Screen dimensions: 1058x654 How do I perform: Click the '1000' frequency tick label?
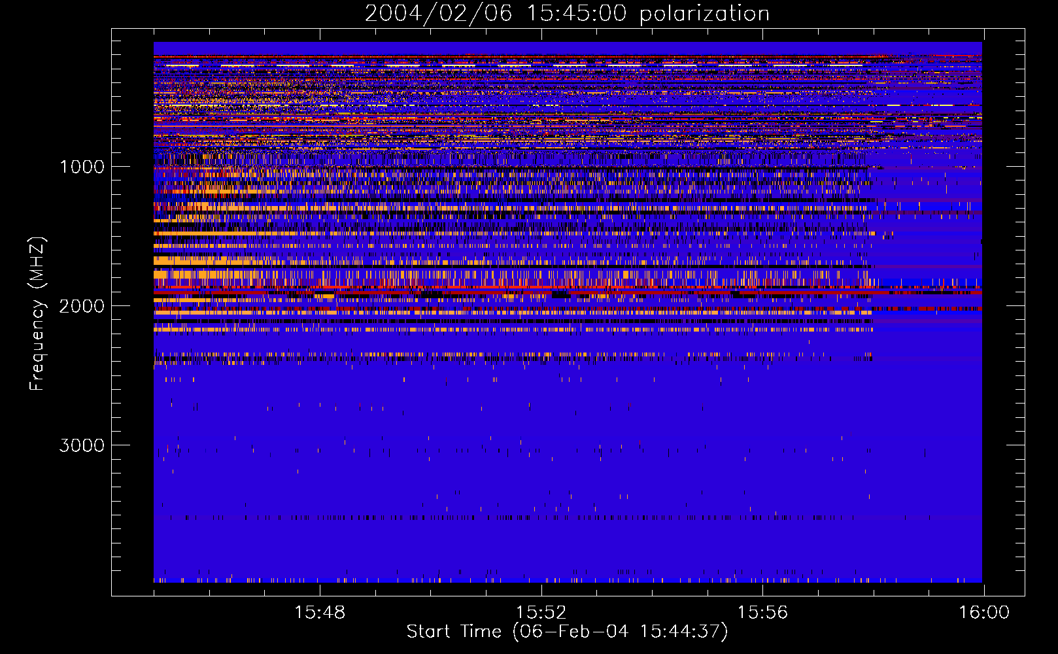point(82,167)
